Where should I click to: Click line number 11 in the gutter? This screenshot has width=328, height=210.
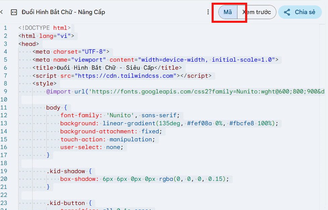(x=4, y=108)
